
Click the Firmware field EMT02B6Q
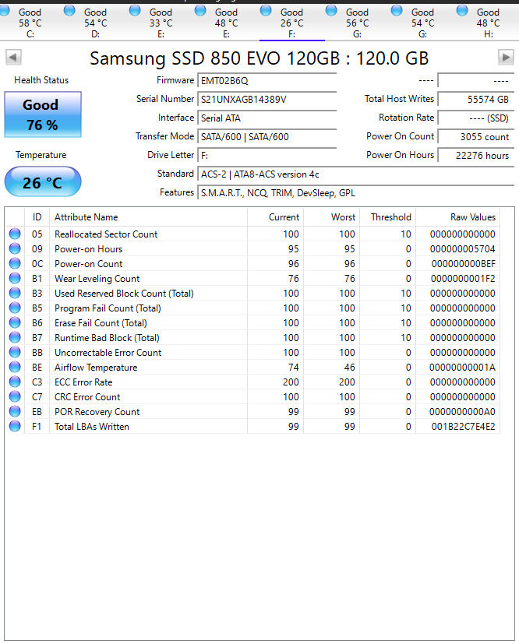tap(267, 80)
